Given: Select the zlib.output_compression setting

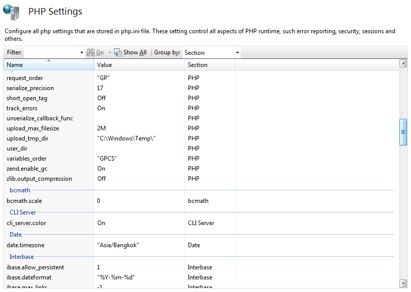Looking at the screenshot, I should pos(39,179).
